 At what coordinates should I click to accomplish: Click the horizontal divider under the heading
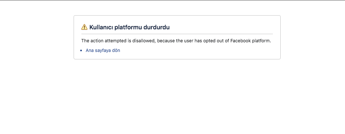click(x=177, y=34)
